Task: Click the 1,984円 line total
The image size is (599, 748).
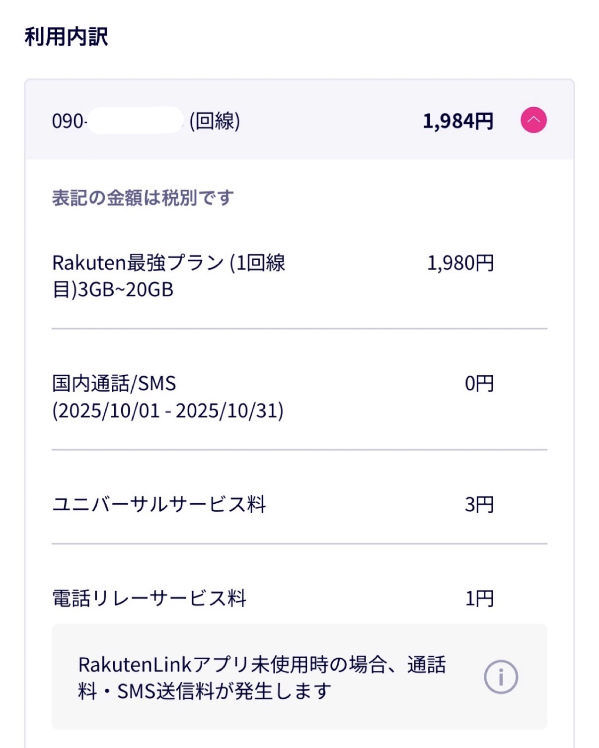Action: pyautogui.click(x=457, y=121)
